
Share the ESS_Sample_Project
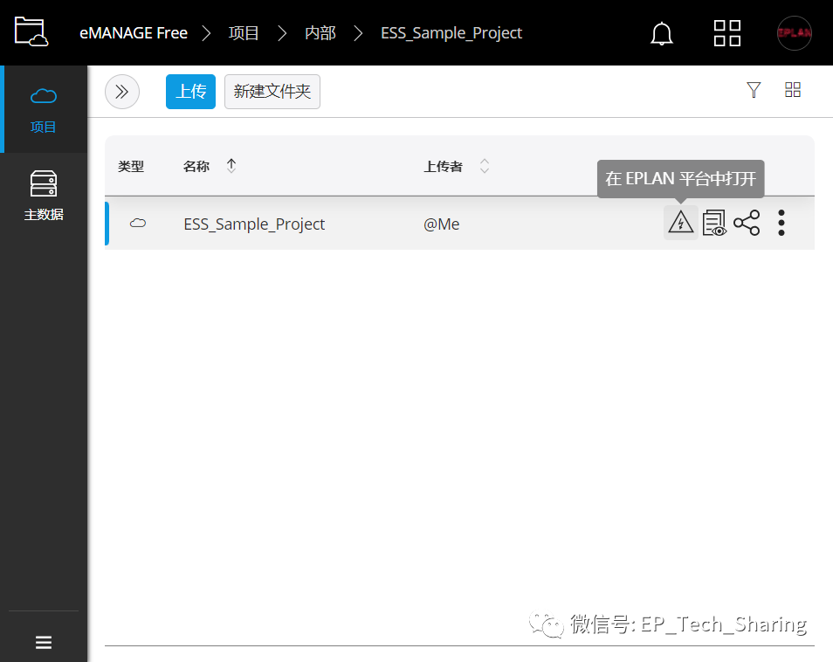pos(747,224)
